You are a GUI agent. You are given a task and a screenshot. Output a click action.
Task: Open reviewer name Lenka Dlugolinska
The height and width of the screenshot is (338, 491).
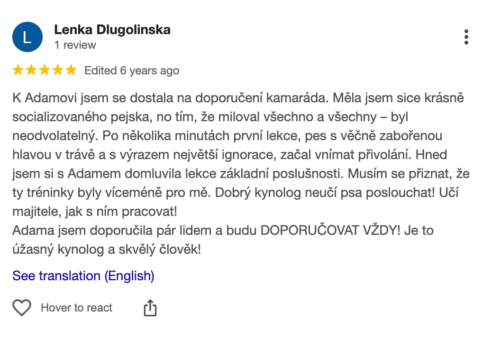tap(112, 30)
